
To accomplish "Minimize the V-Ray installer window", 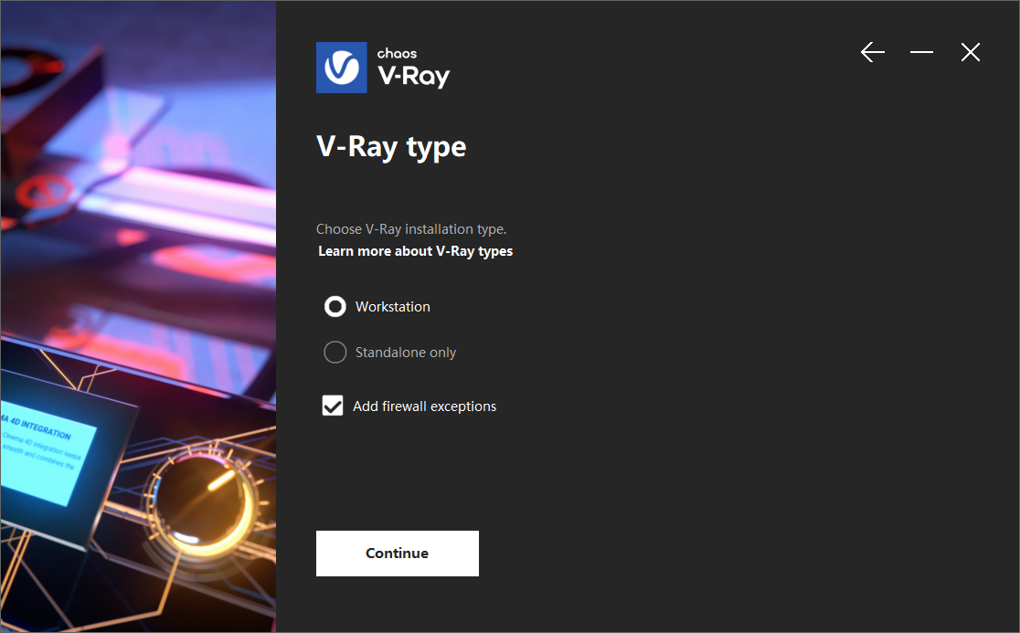I will [x=921, y=52].
